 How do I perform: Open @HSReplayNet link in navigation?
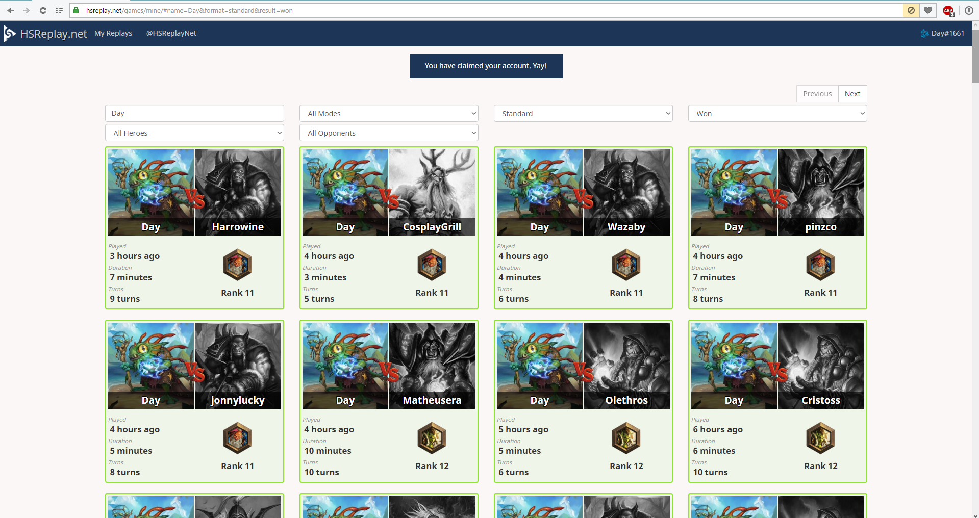tap(171, 33)
